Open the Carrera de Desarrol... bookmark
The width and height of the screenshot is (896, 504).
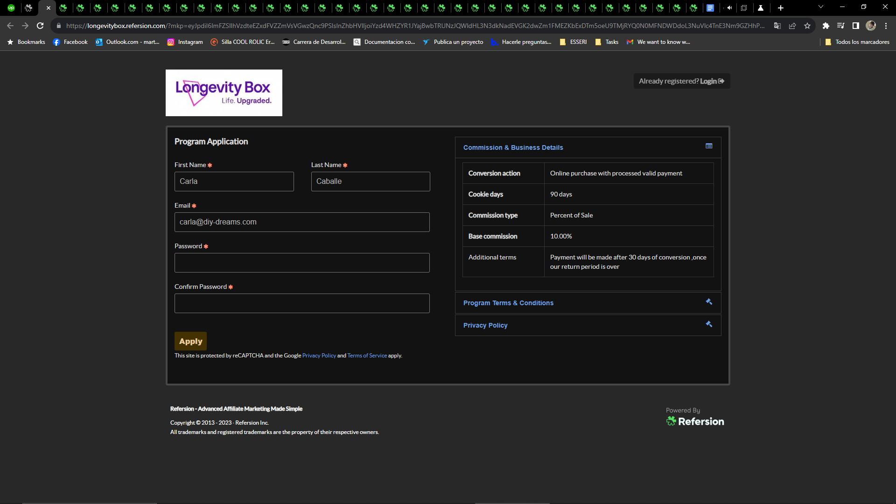click(314, 42)
